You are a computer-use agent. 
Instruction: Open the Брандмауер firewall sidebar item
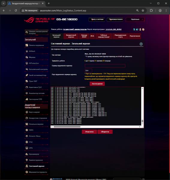[36, 154]
